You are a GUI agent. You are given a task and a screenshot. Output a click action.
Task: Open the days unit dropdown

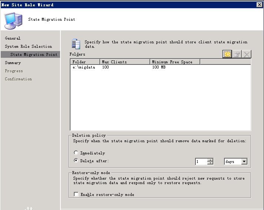(x=244, y=161)
